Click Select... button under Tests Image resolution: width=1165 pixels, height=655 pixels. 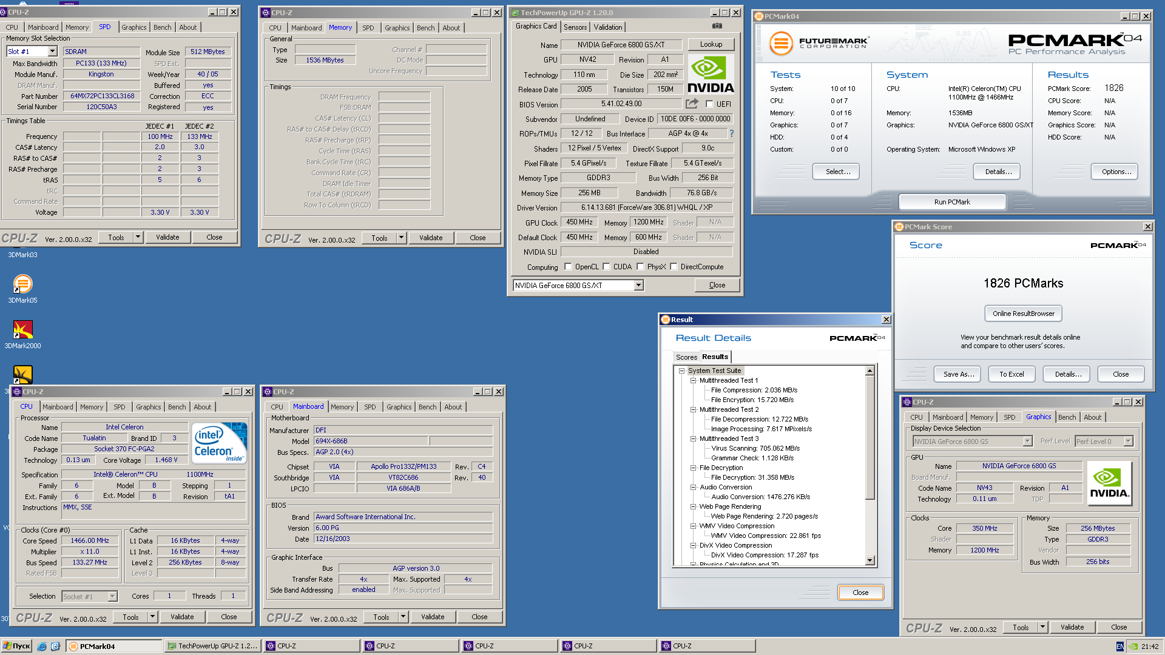point(837,172)
